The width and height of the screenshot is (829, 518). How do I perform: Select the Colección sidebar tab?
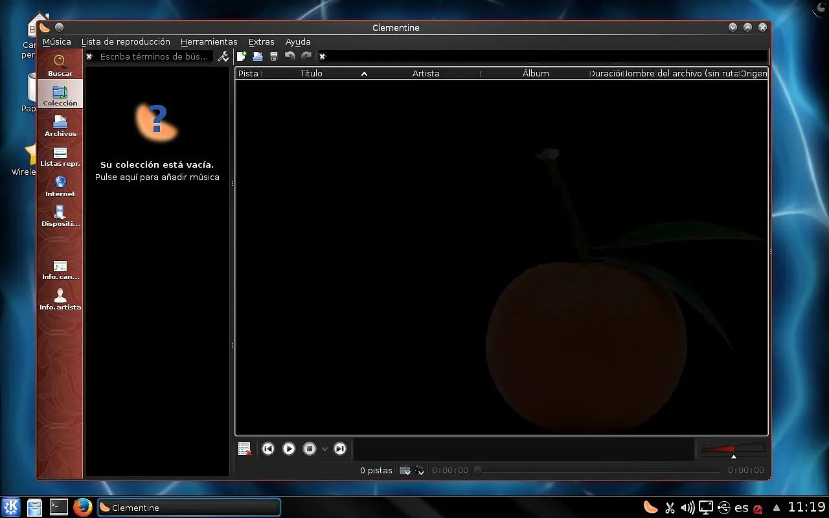pyautogui.click(x=60, y=94)
